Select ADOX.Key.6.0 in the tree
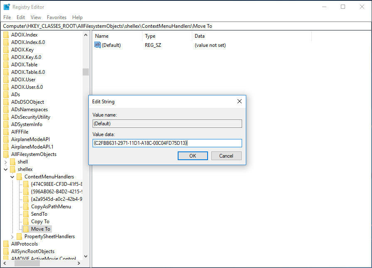 [x=26, y=57]
